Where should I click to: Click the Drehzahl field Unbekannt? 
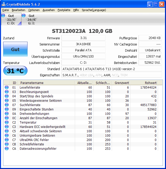click(x=150, y=50)
